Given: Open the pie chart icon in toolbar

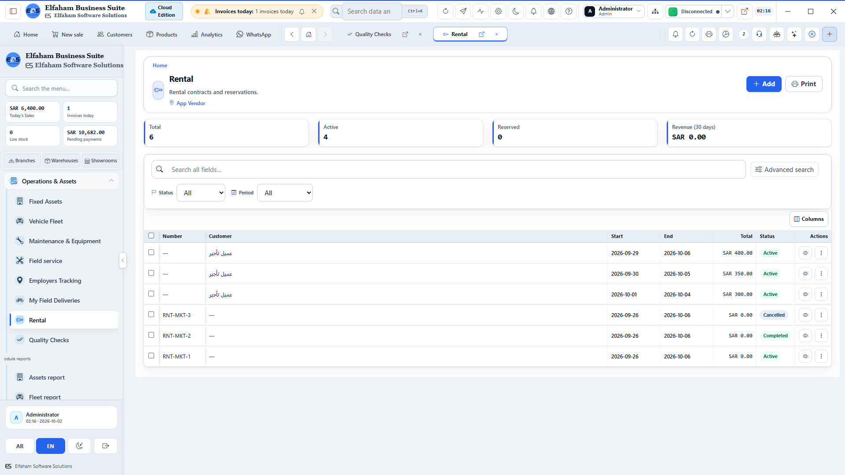Looking at the screenshot, I should coord(726,34).
